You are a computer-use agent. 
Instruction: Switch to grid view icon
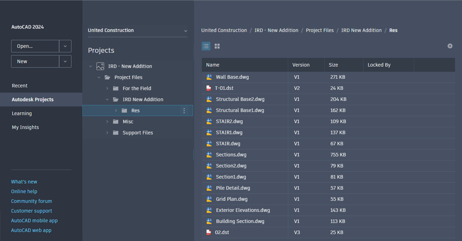(x=217, y=46)
